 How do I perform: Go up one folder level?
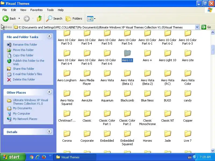click(x=40, y=19)
